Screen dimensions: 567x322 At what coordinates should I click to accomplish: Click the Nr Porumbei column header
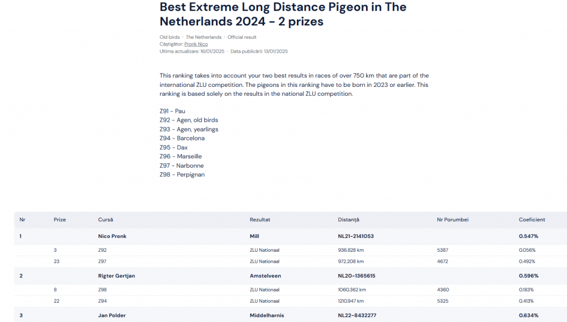click(452, 220)
